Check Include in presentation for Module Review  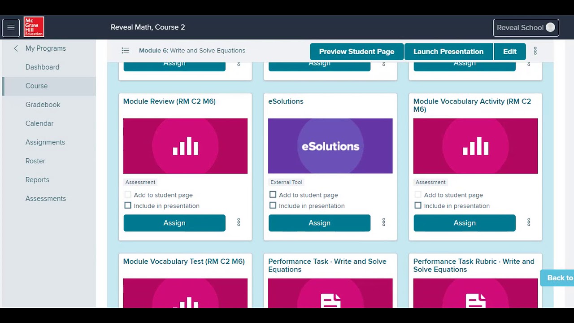(128, 205)
